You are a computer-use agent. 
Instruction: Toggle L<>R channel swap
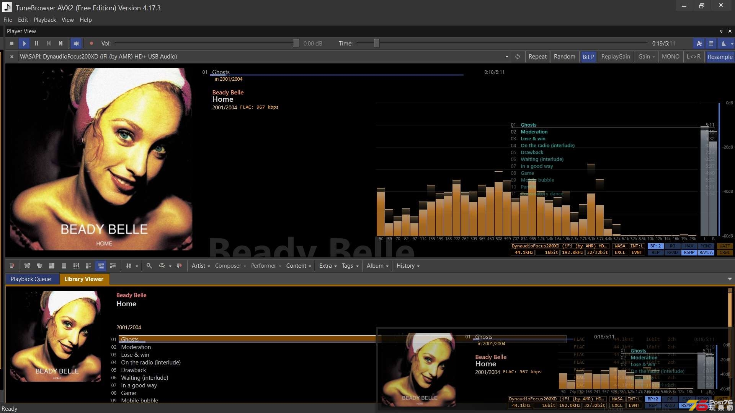coord(693,57)
